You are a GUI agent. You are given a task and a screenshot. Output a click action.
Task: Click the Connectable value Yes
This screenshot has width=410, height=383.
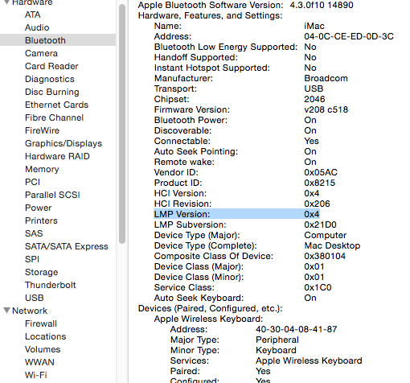(x=311, y=141)
